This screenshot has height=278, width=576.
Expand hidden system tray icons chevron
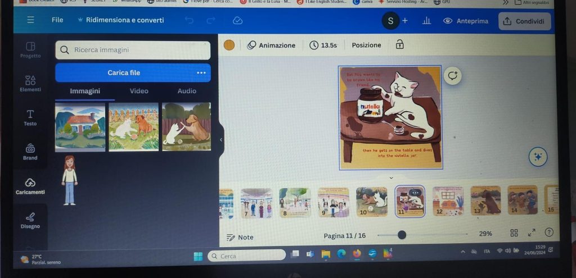point(463,252)
